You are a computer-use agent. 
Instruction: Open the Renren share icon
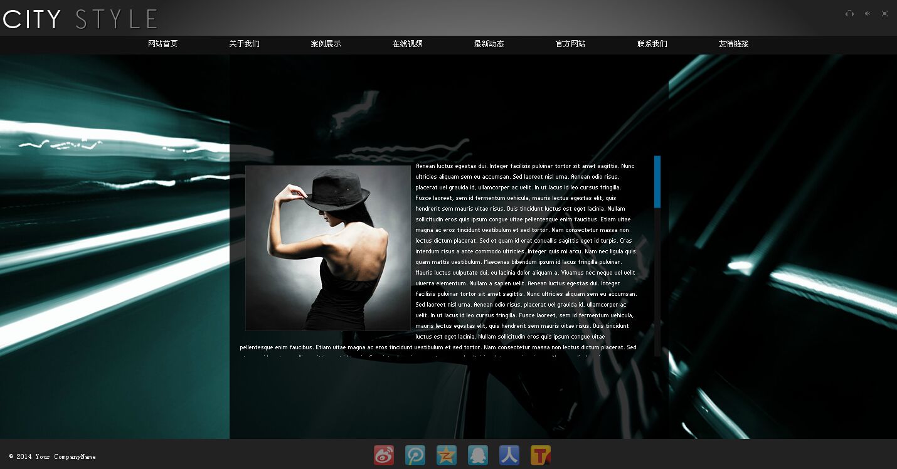pos(509,455)
